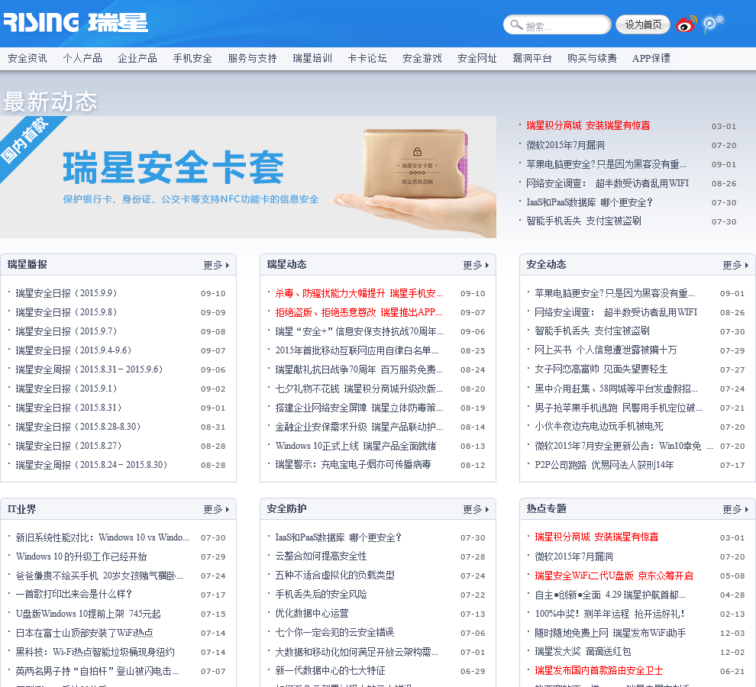Open 漏洞平台 navigation item
This screenshot has height=687, width=756.
(x=532, y=58)
